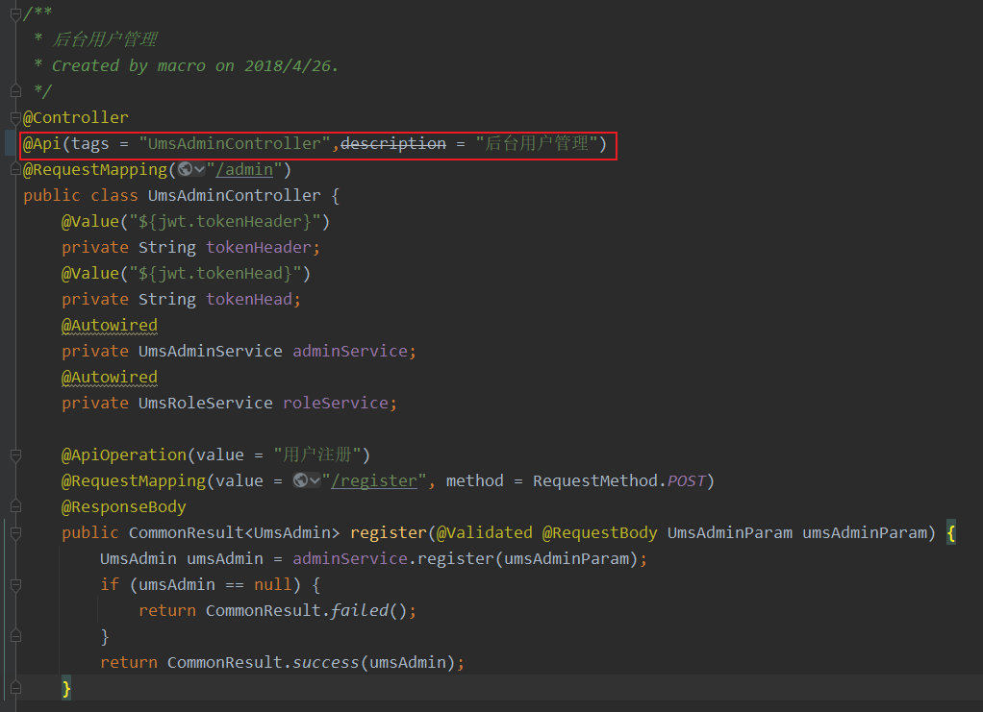Click the strikethrough "description" attribute

click(392, 143)
